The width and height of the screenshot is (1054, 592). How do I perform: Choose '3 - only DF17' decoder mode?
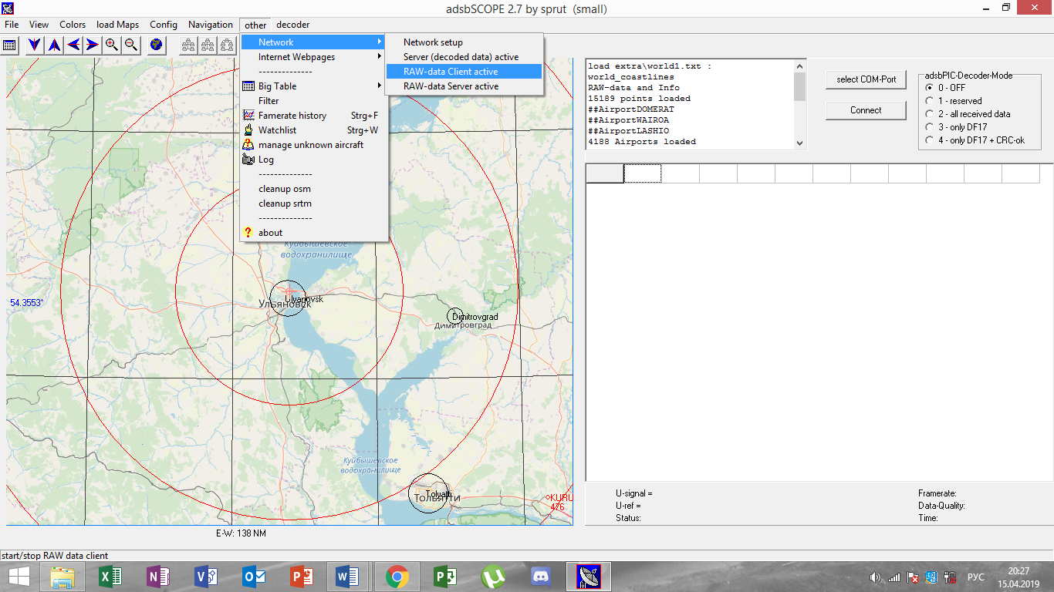tap(930, 127)
